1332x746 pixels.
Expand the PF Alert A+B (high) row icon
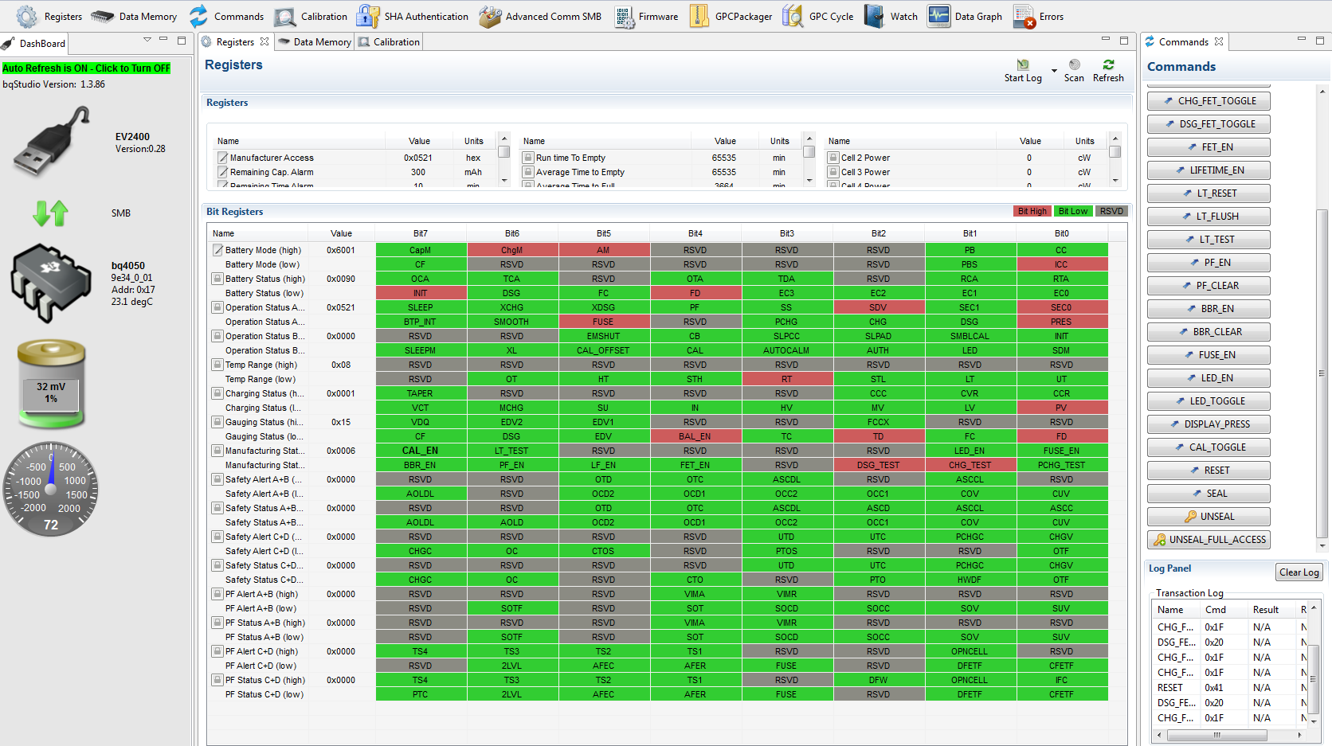tap(217, 594)
